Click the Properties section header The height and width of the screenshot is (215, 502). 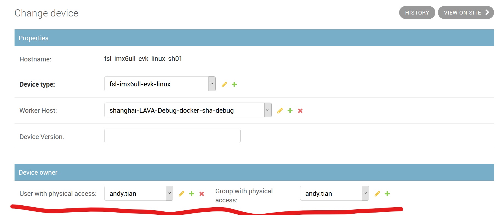pos(33,38)
